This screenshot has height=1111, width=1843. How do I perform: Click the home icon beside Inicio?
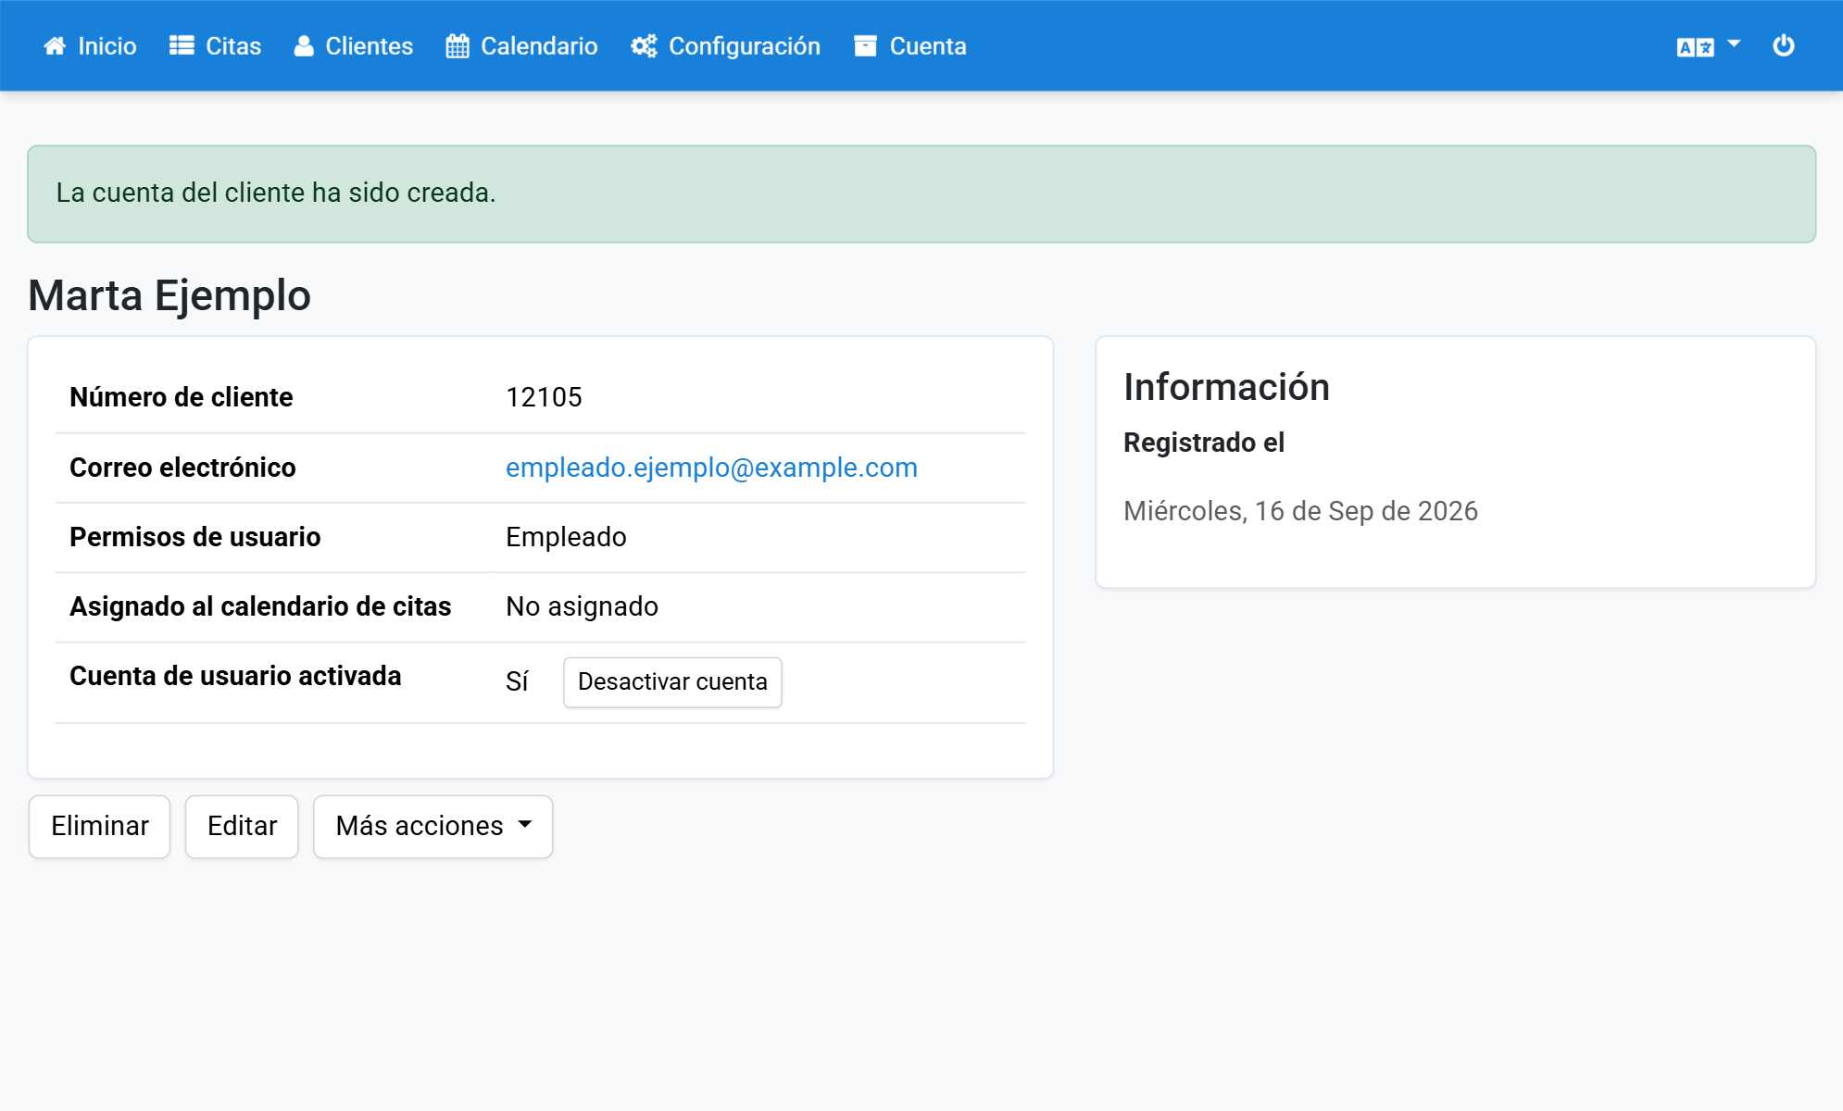tap(55, 46)
